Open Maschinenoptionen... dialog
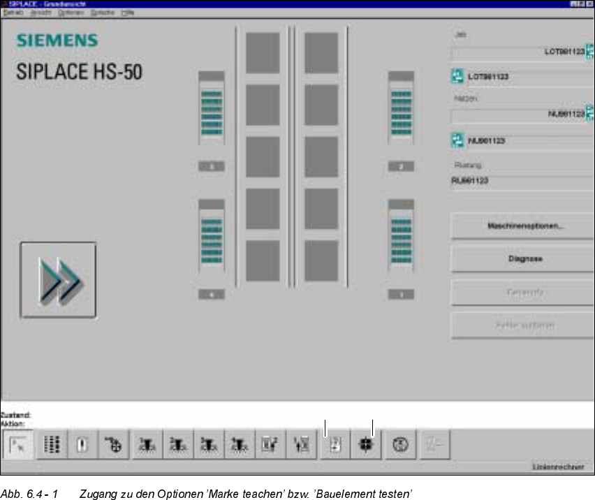Image resolution: width=595 pixels, height=500 pixels. point(522,226)
